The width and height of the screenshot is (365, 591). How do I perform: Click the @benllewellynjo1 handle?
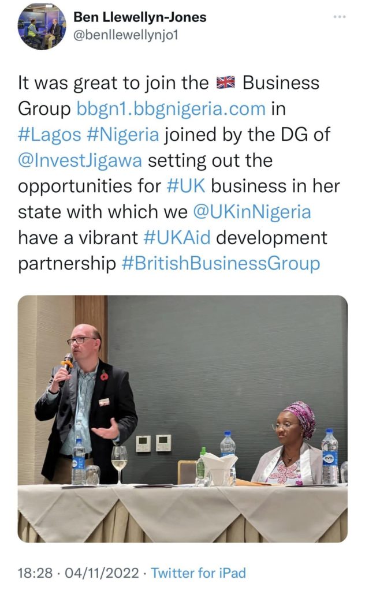[x=125, y=35]
